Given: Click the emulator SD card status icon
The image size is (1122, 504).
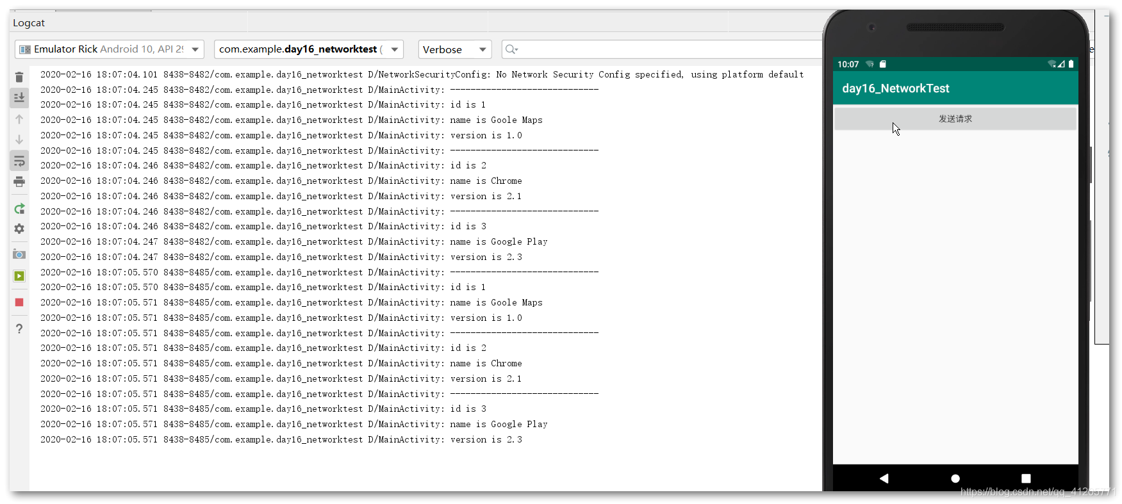Looking at the screenshot, I should [x=883, y=64].
